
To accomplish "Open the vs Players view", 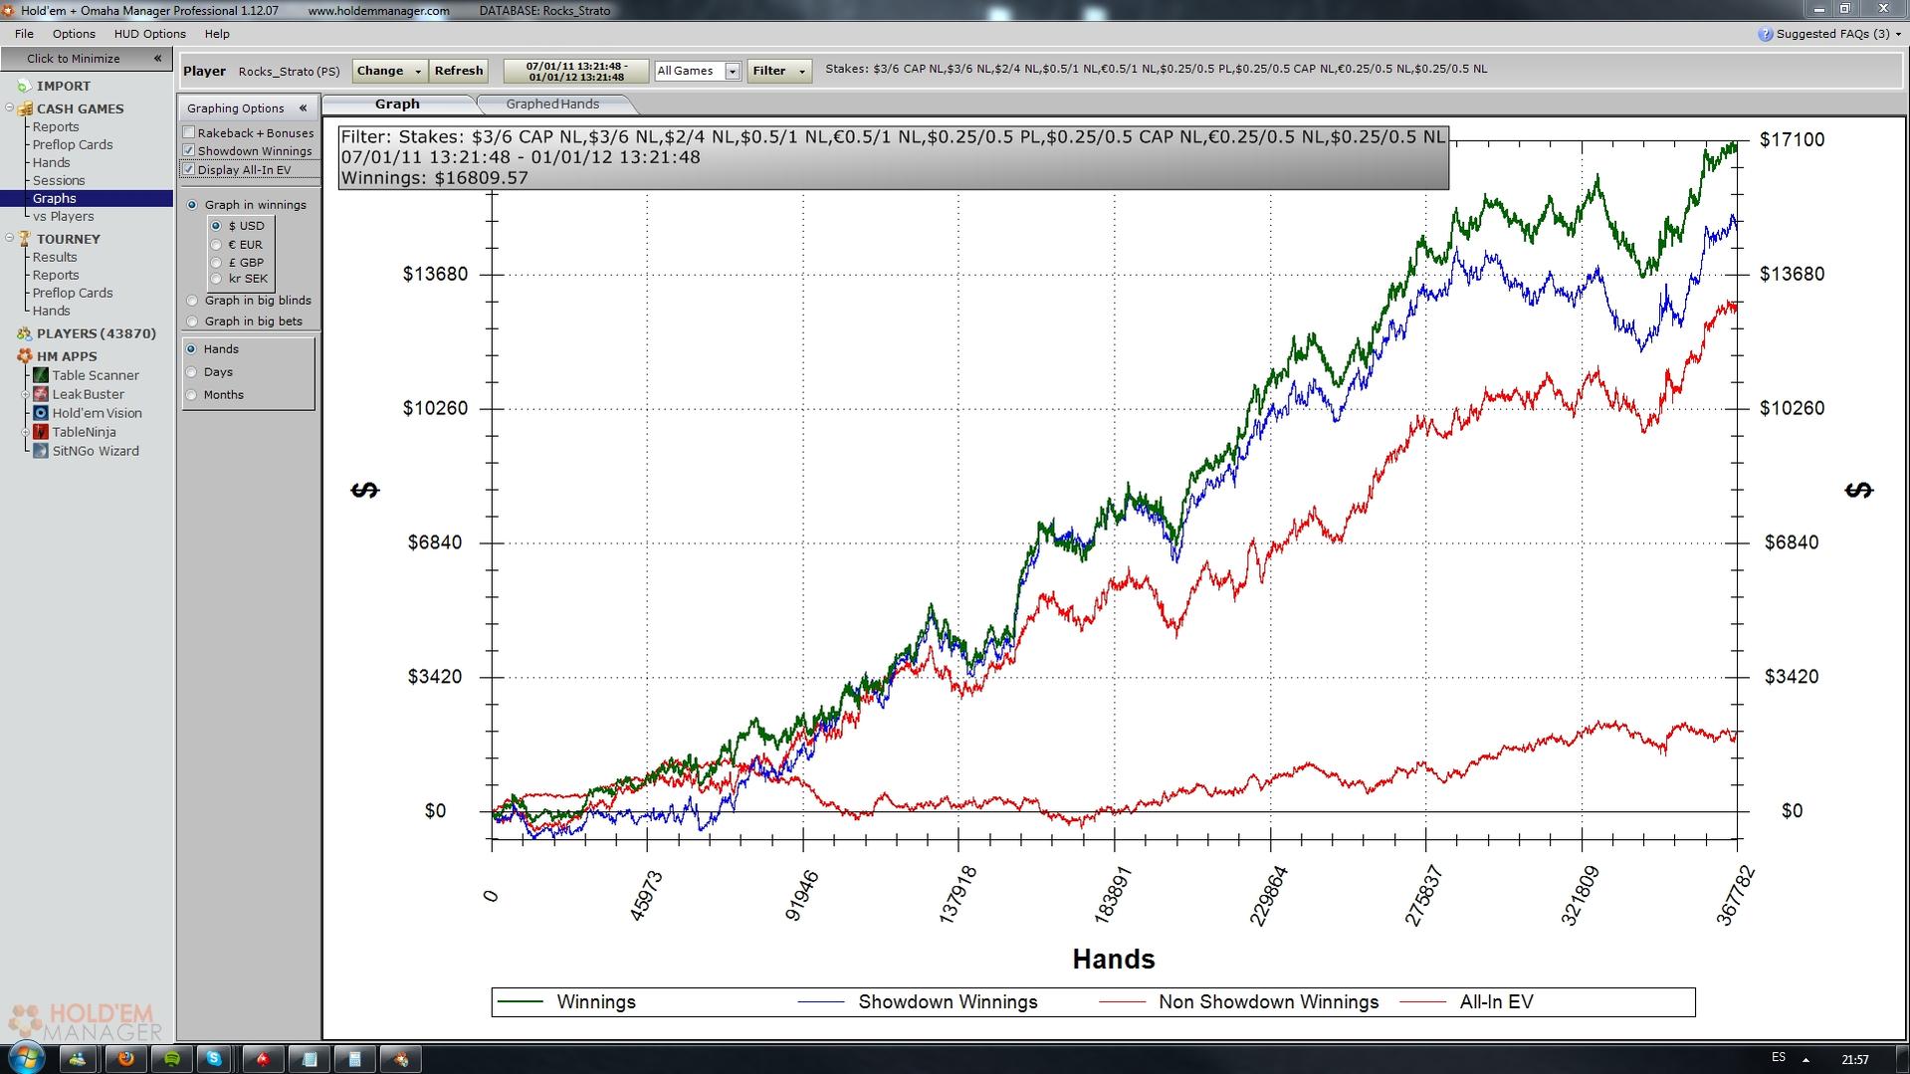I will (64, 216).
